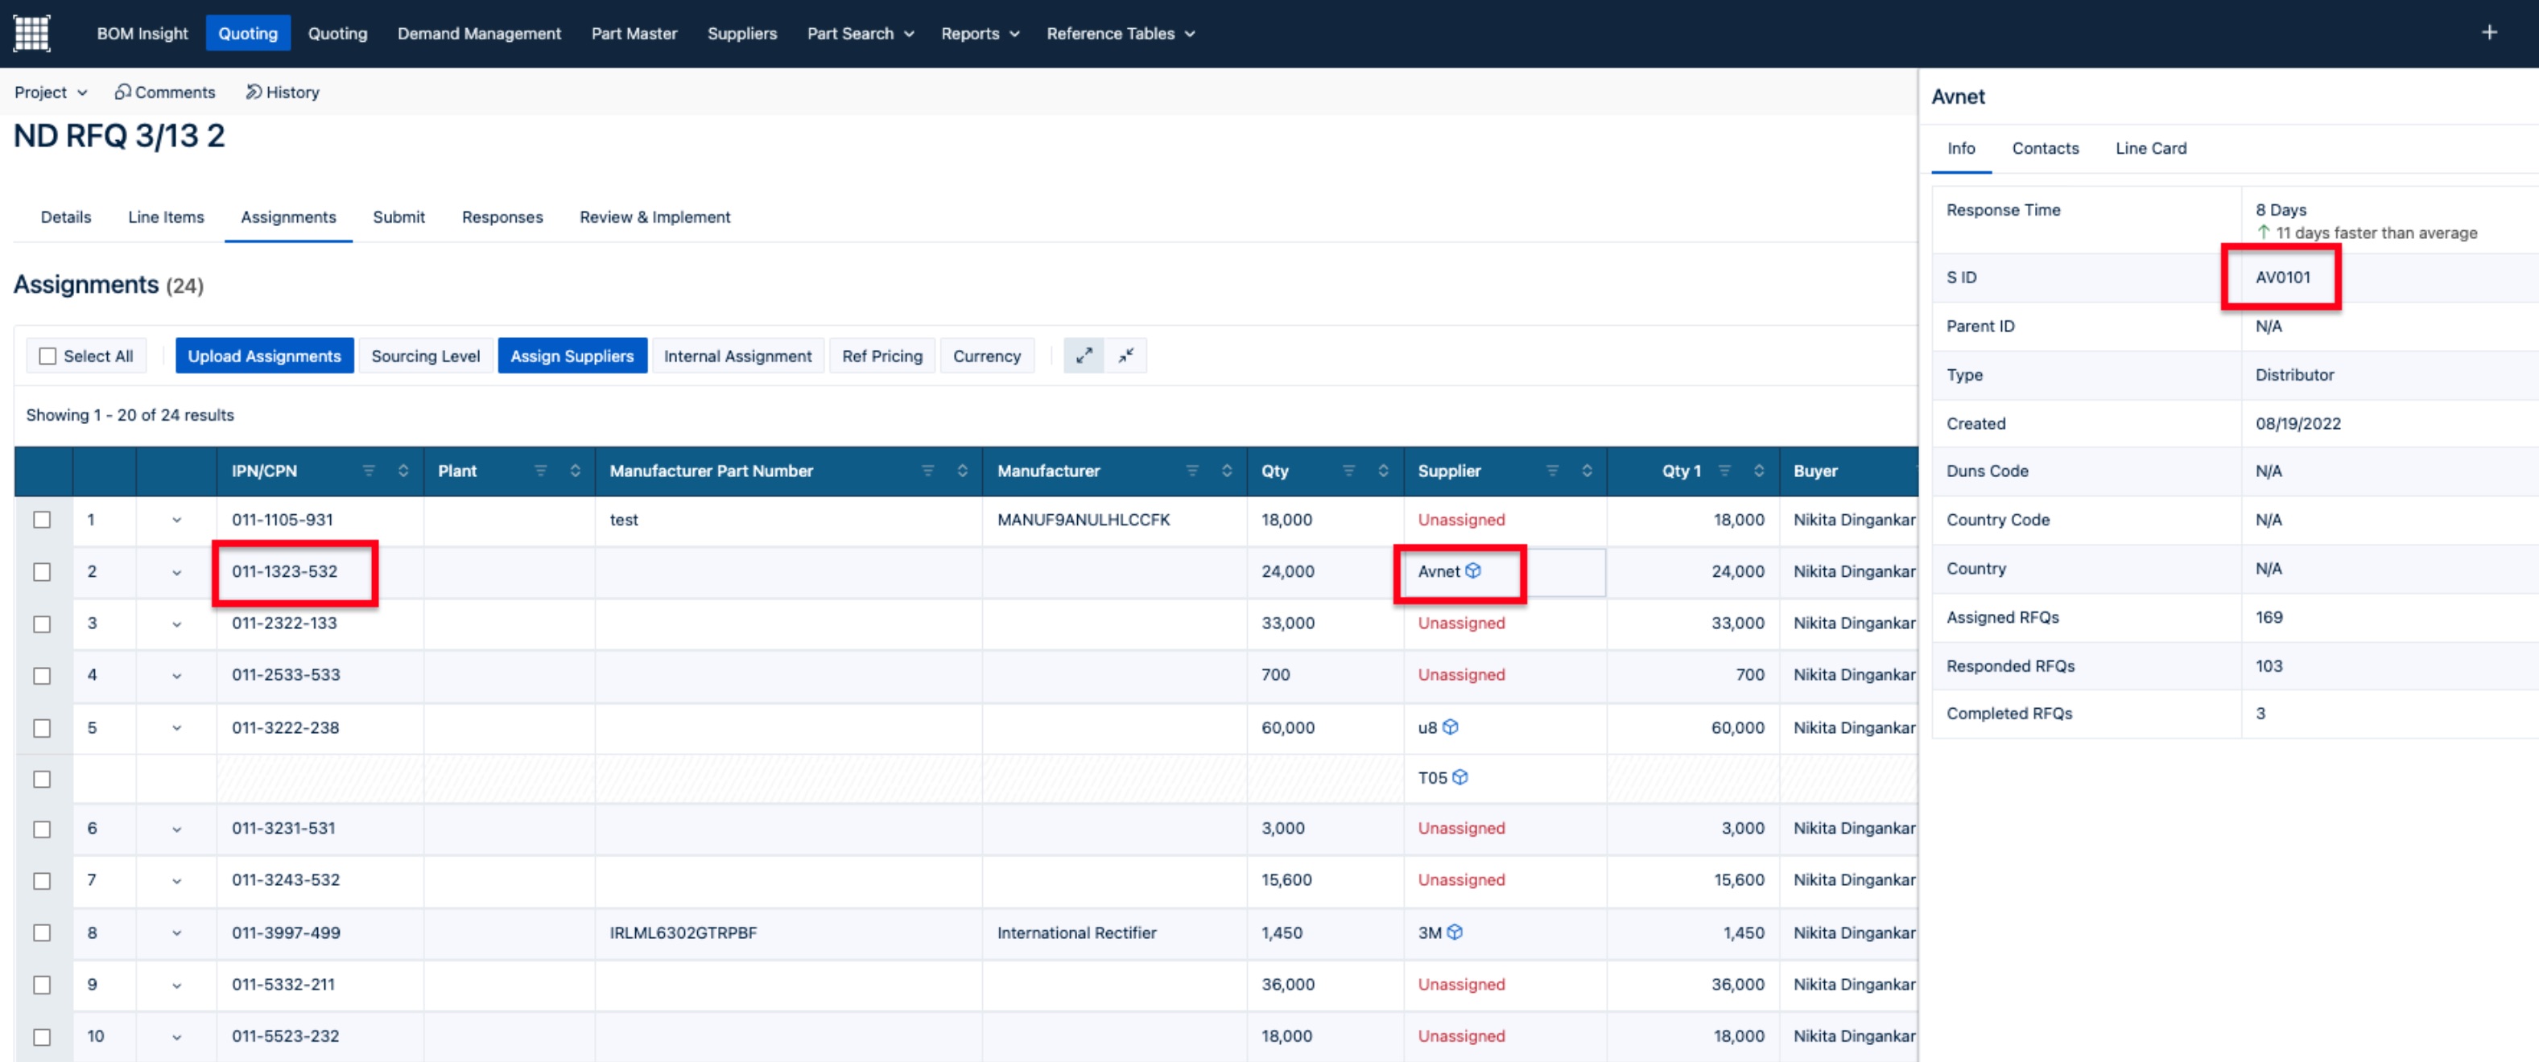The width and height of the screenshot is (2539, 1062).
Task: Click the Sourcing Level button
Action: pos(425,356)
